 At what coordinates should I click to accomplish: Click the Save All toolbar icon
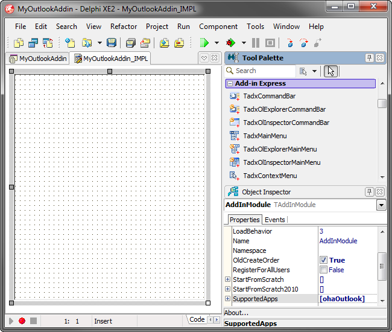[130, 43]
